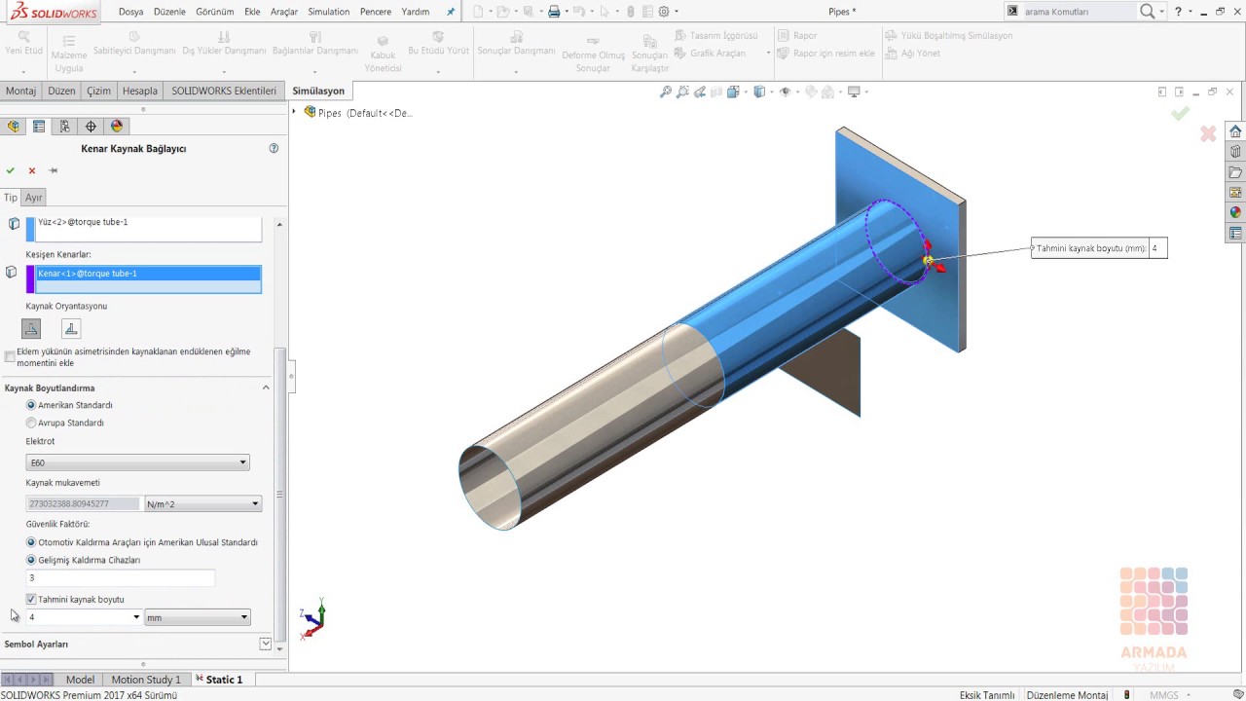Switch to the Ayır tab
The image size is (1246, 701).
[34, 197]
